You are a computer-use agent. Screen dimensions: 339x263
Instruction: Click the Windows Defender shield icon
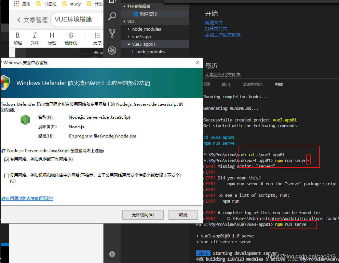point(5,83)
